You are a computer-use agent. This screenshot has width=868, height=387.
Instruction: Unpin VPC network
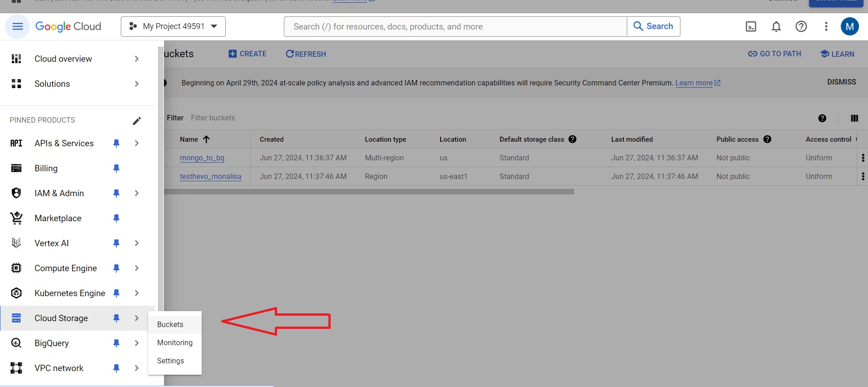point(116,368)
